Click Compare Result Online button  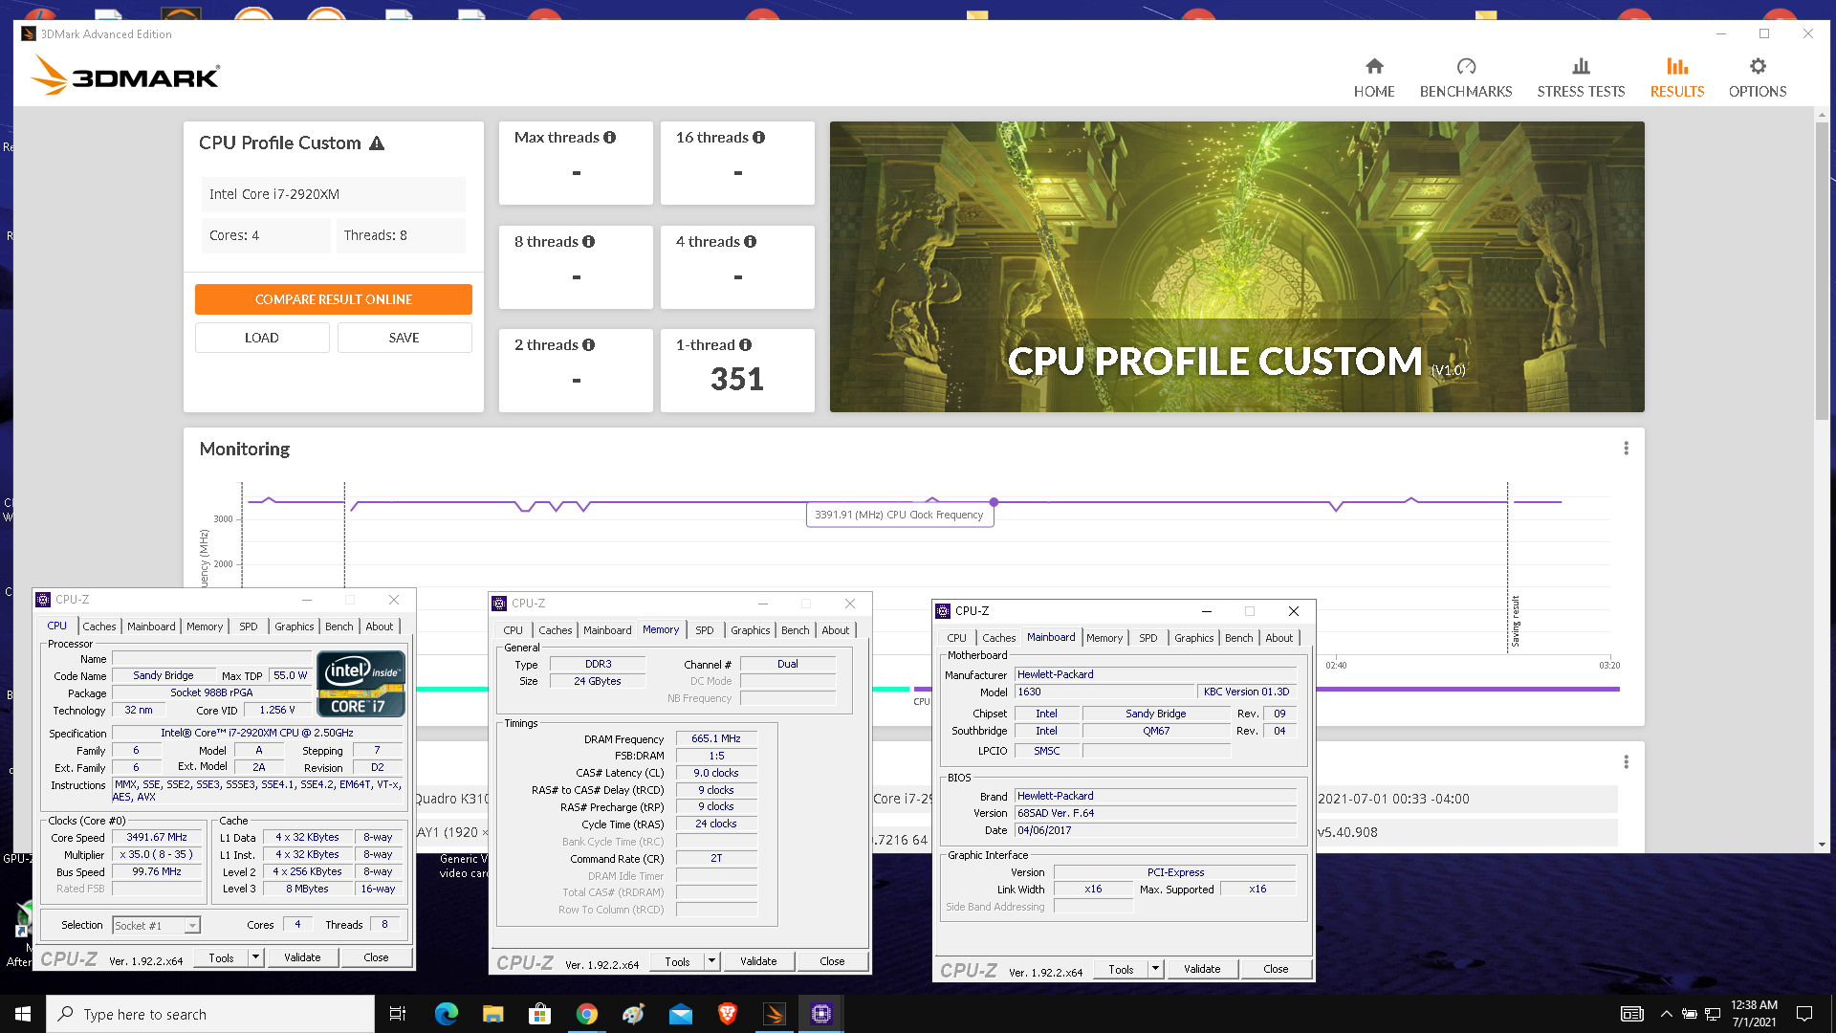coord(334,299)
